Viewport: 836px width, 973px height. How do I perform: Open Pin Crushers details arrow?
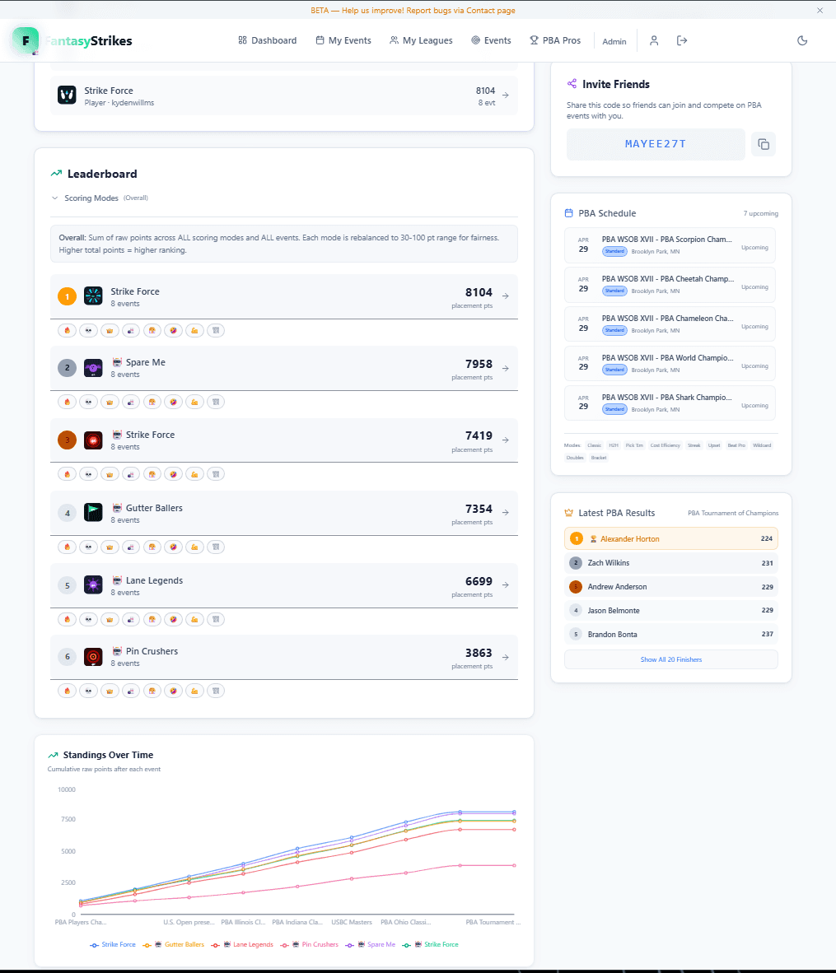click(506, 657)
